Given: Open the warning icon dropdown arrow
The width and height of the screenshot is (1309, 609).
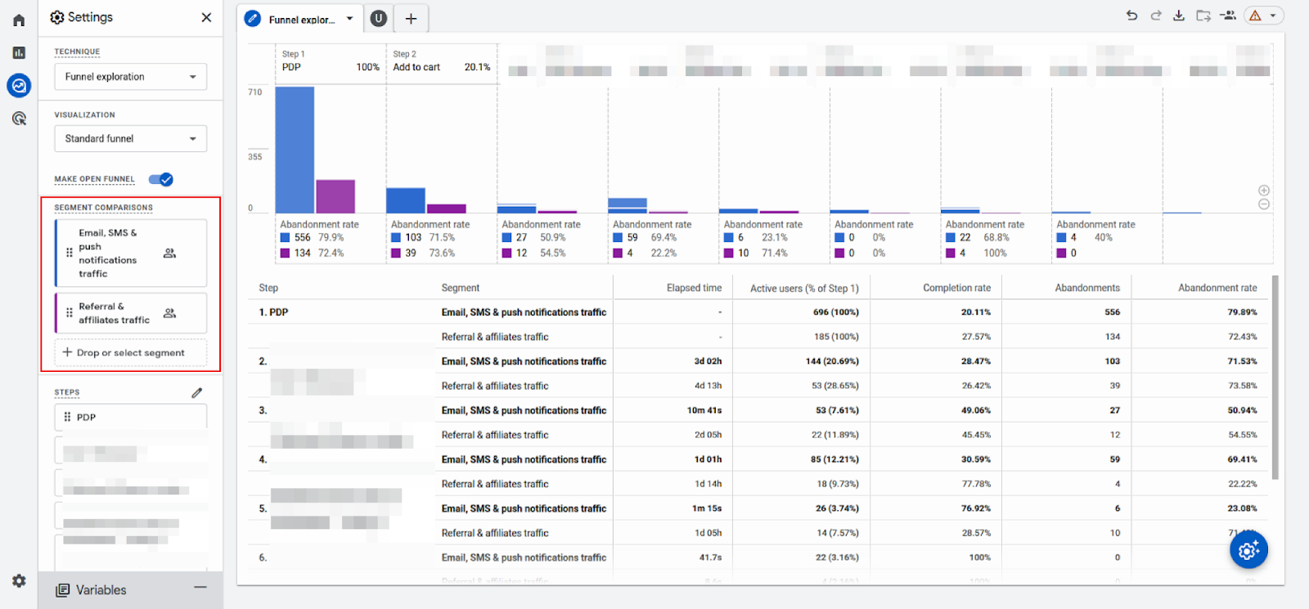Looking at the screenshot, I should (1273, 16).
